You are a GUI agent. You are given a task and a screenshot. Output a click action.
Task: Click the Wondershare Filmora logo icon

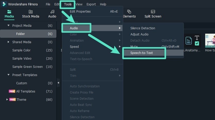[4, 4]
